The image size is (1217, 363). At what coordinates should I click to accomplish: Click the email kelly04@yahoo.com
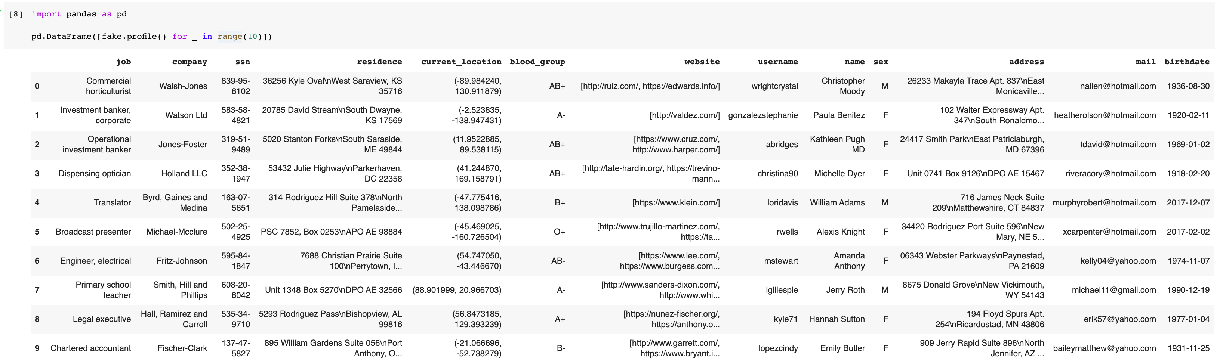(x=1118, y=261)
